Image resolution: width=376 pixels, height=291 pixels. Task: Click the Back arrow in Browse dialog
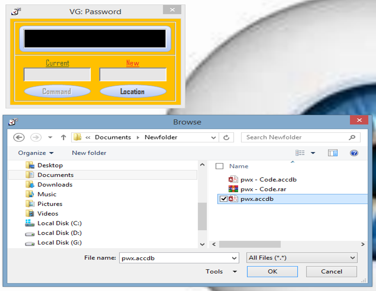click(19, 137)
